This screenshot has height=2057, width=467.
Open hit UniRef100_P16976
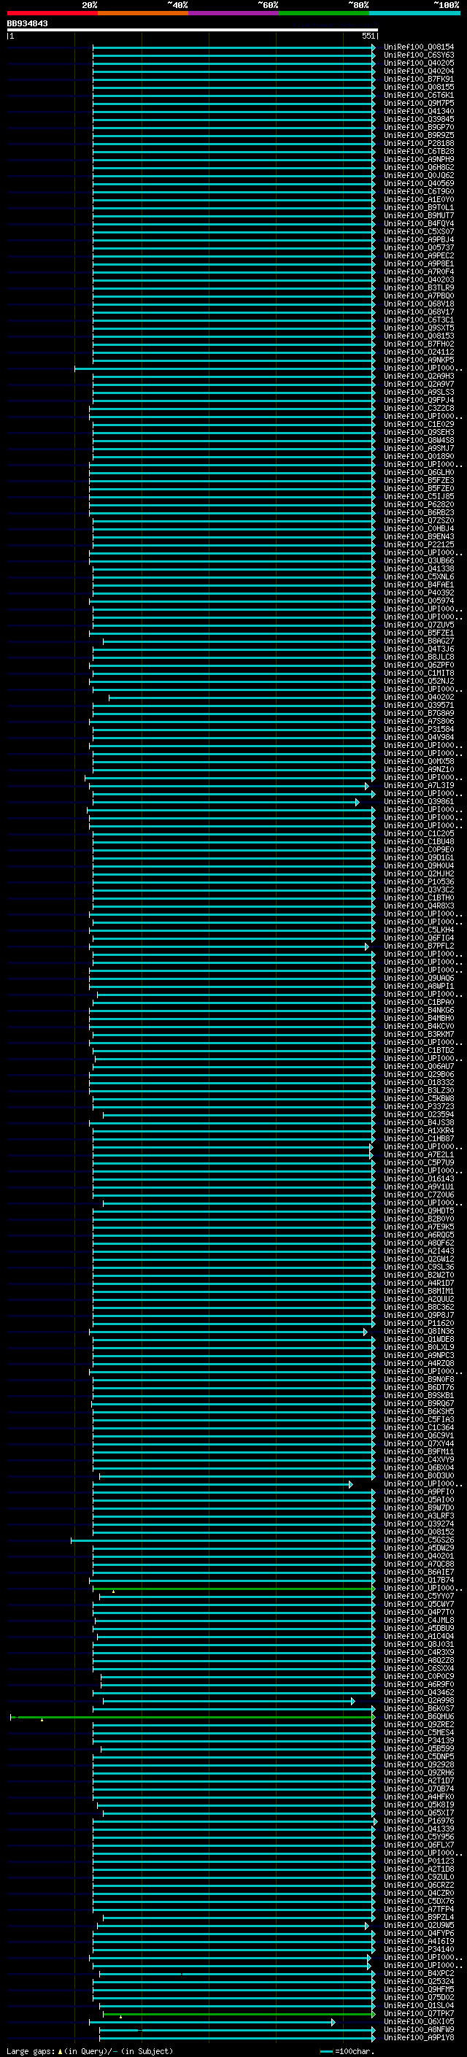[x=418, y=1821]
